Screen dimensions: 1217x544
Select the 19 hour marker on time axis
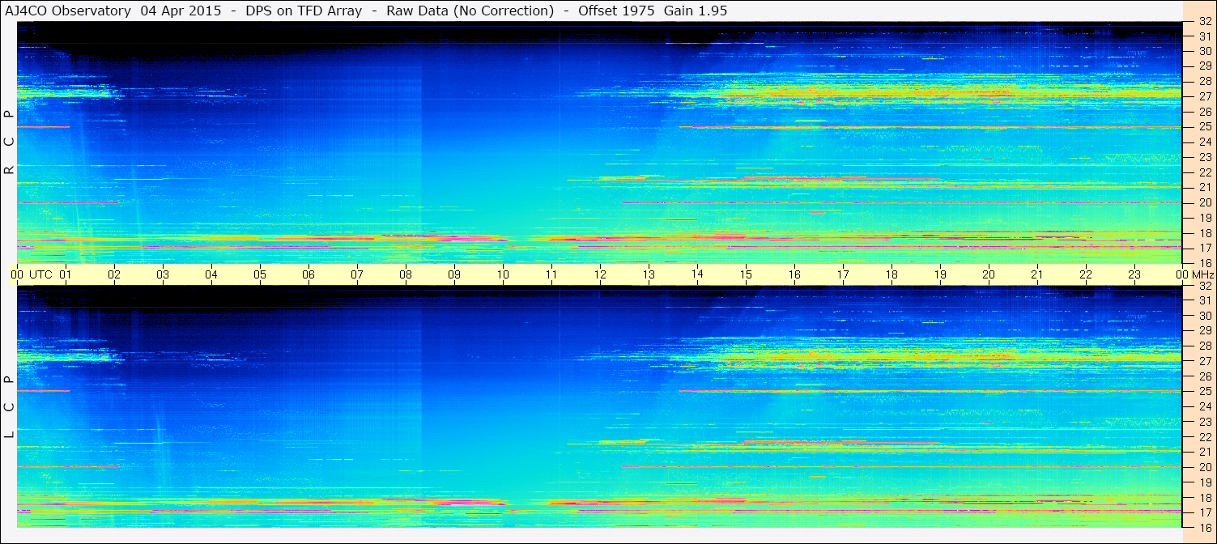point(940,274)
